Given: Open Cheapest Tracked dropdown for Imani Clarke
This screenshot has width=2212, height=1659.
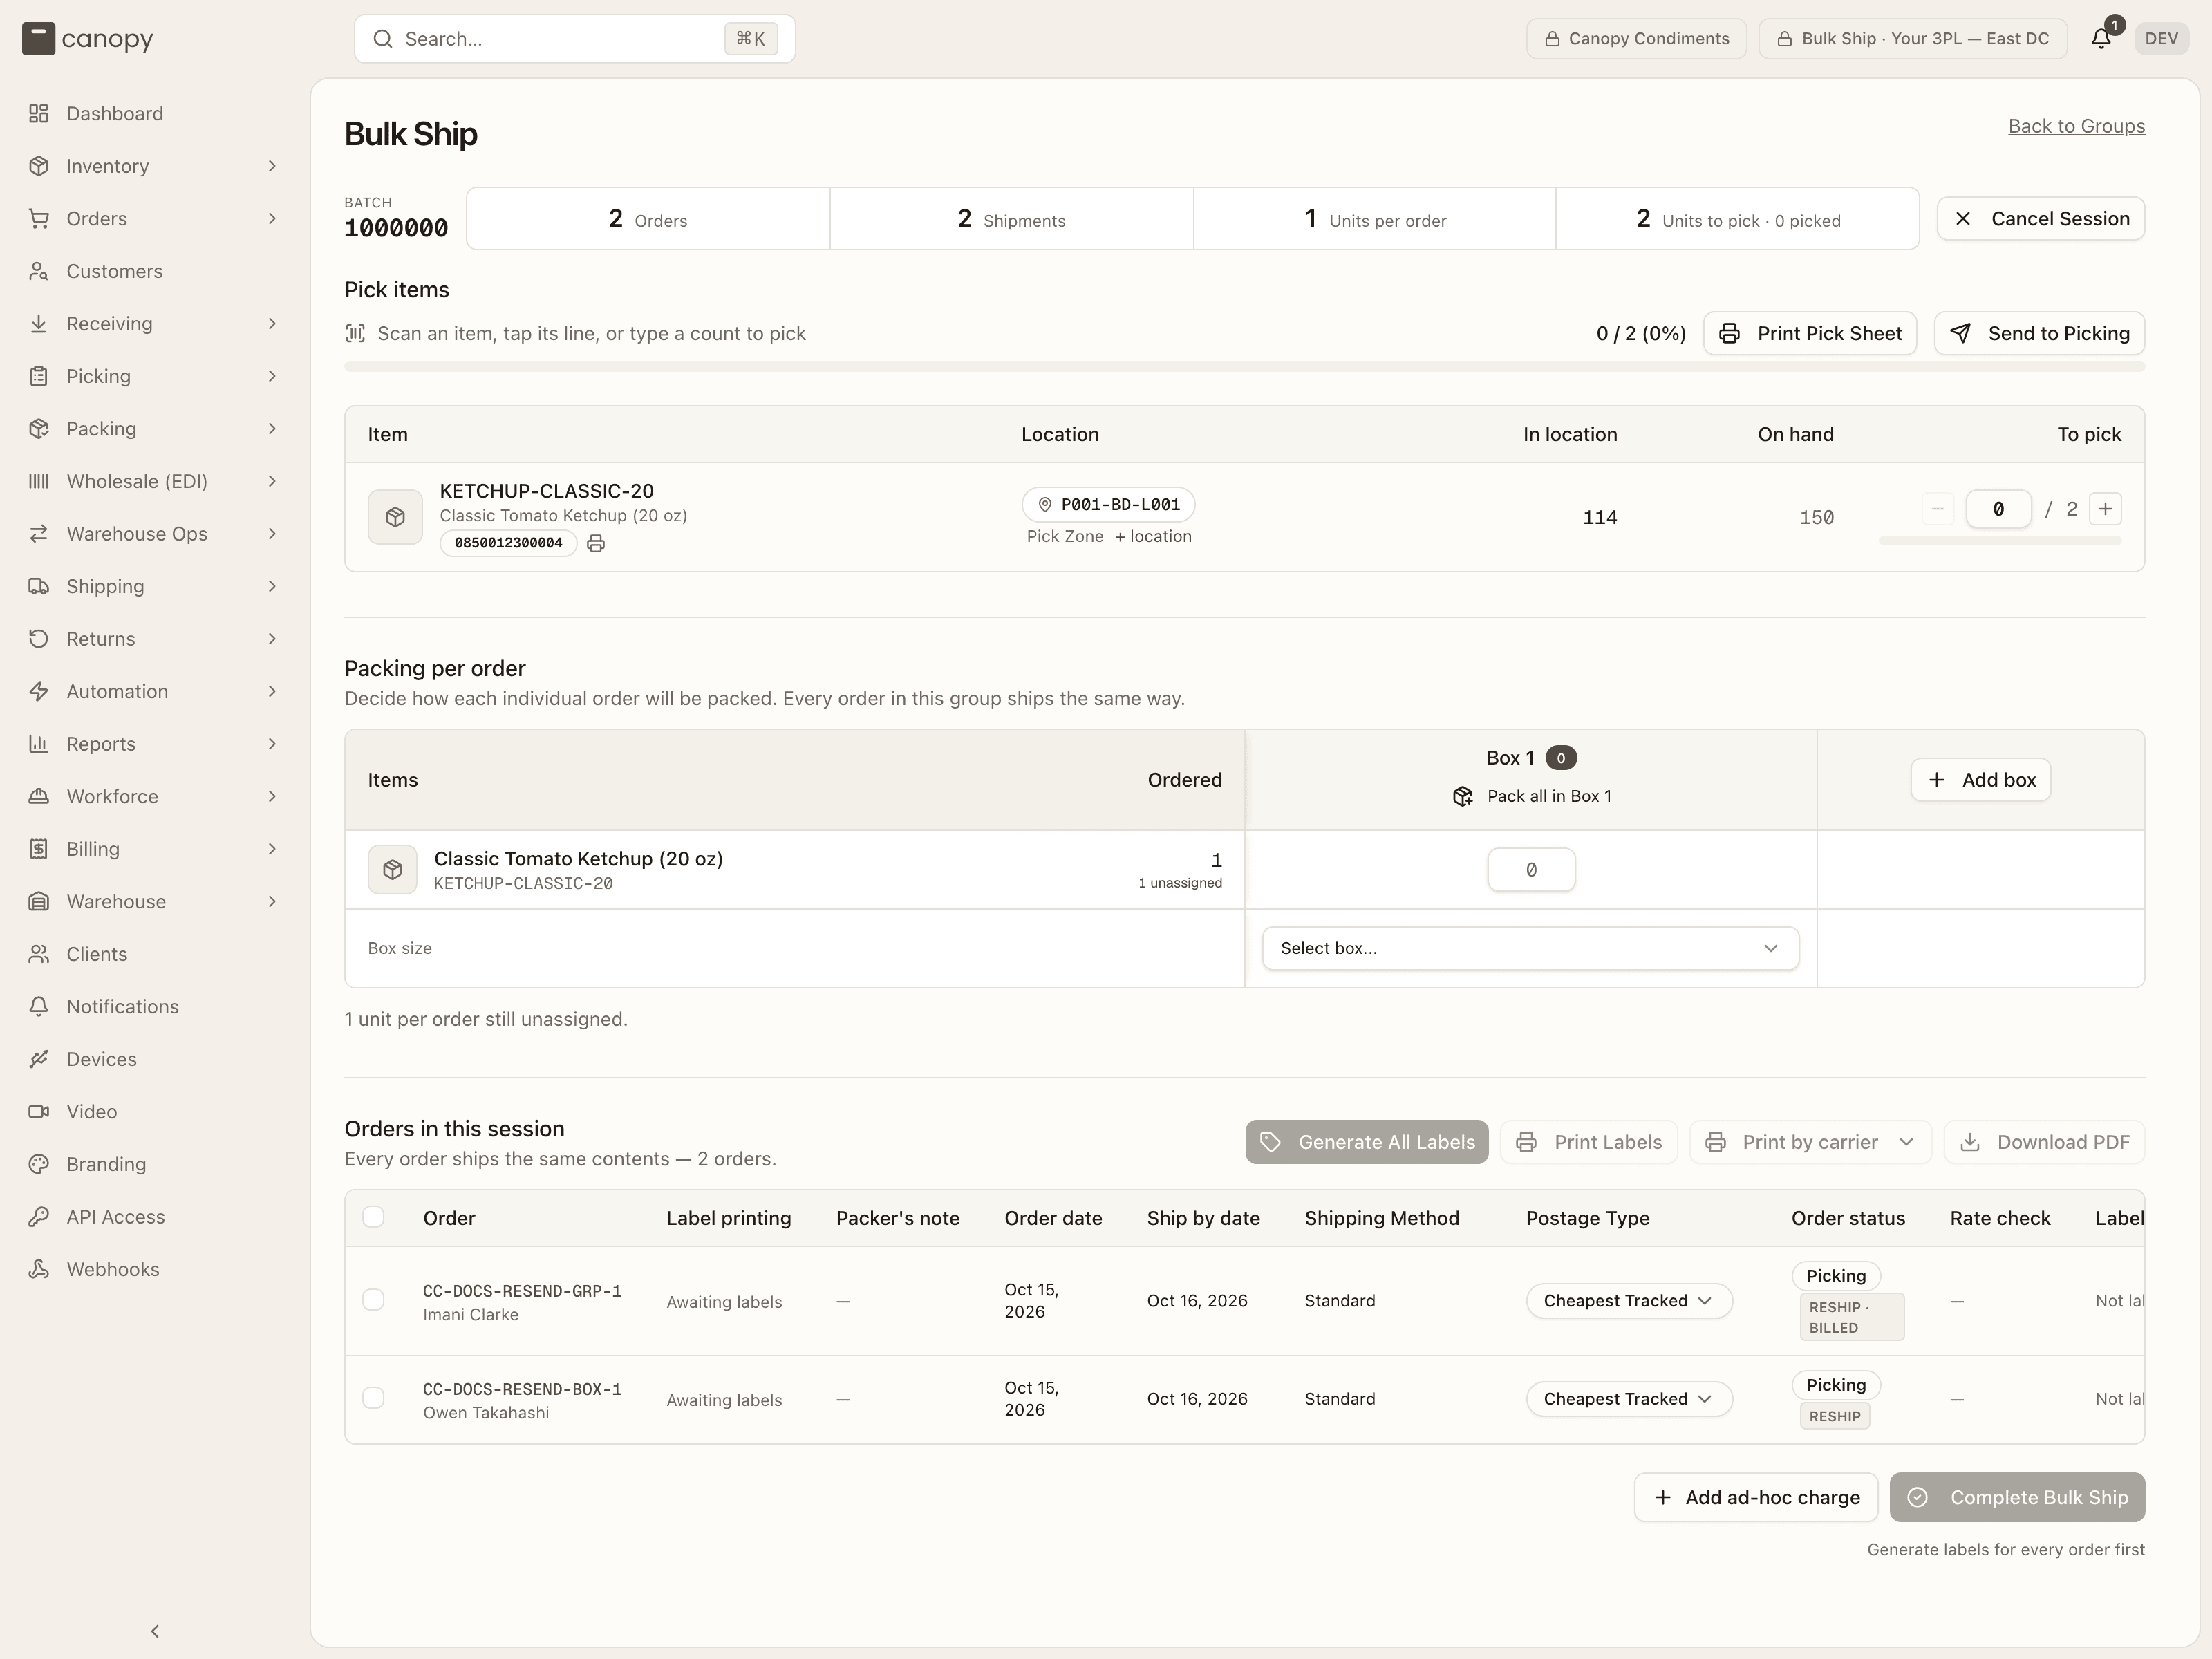Looking at the screenshot, I should click(1628, 1300).
